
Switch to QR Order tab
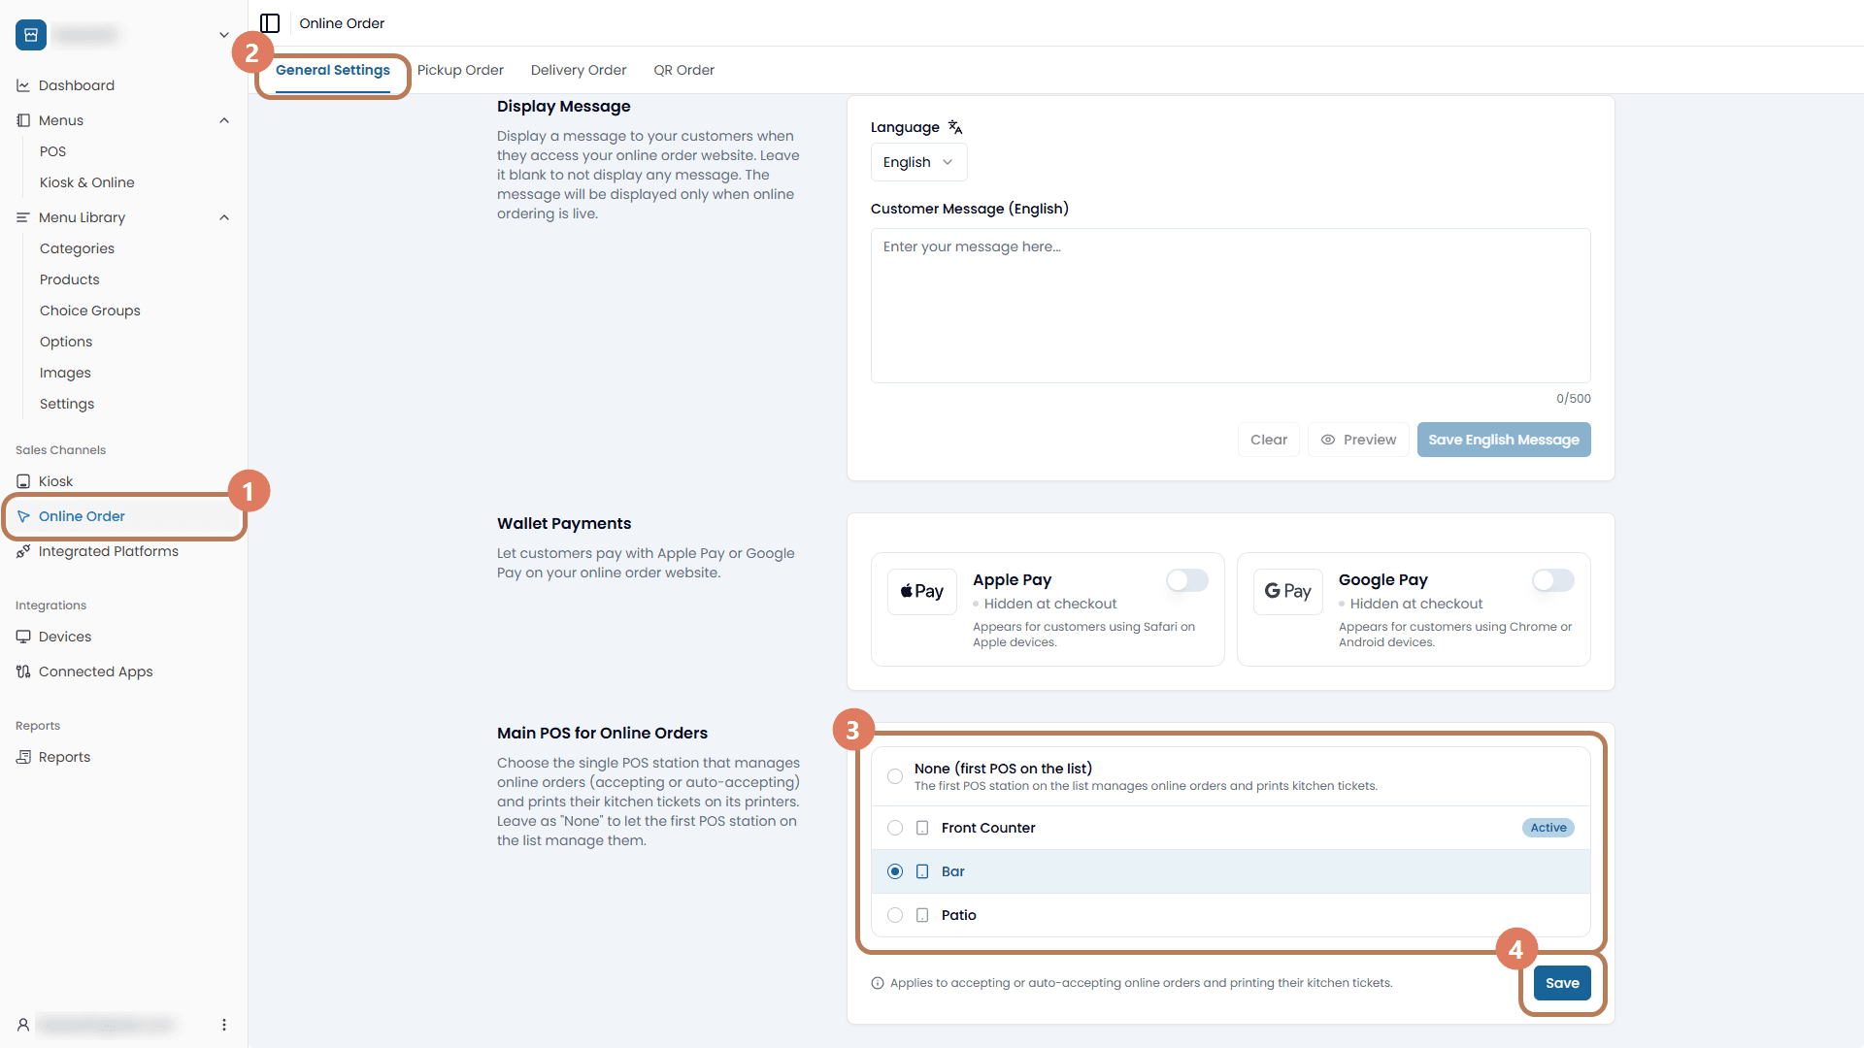pos(683,70)
